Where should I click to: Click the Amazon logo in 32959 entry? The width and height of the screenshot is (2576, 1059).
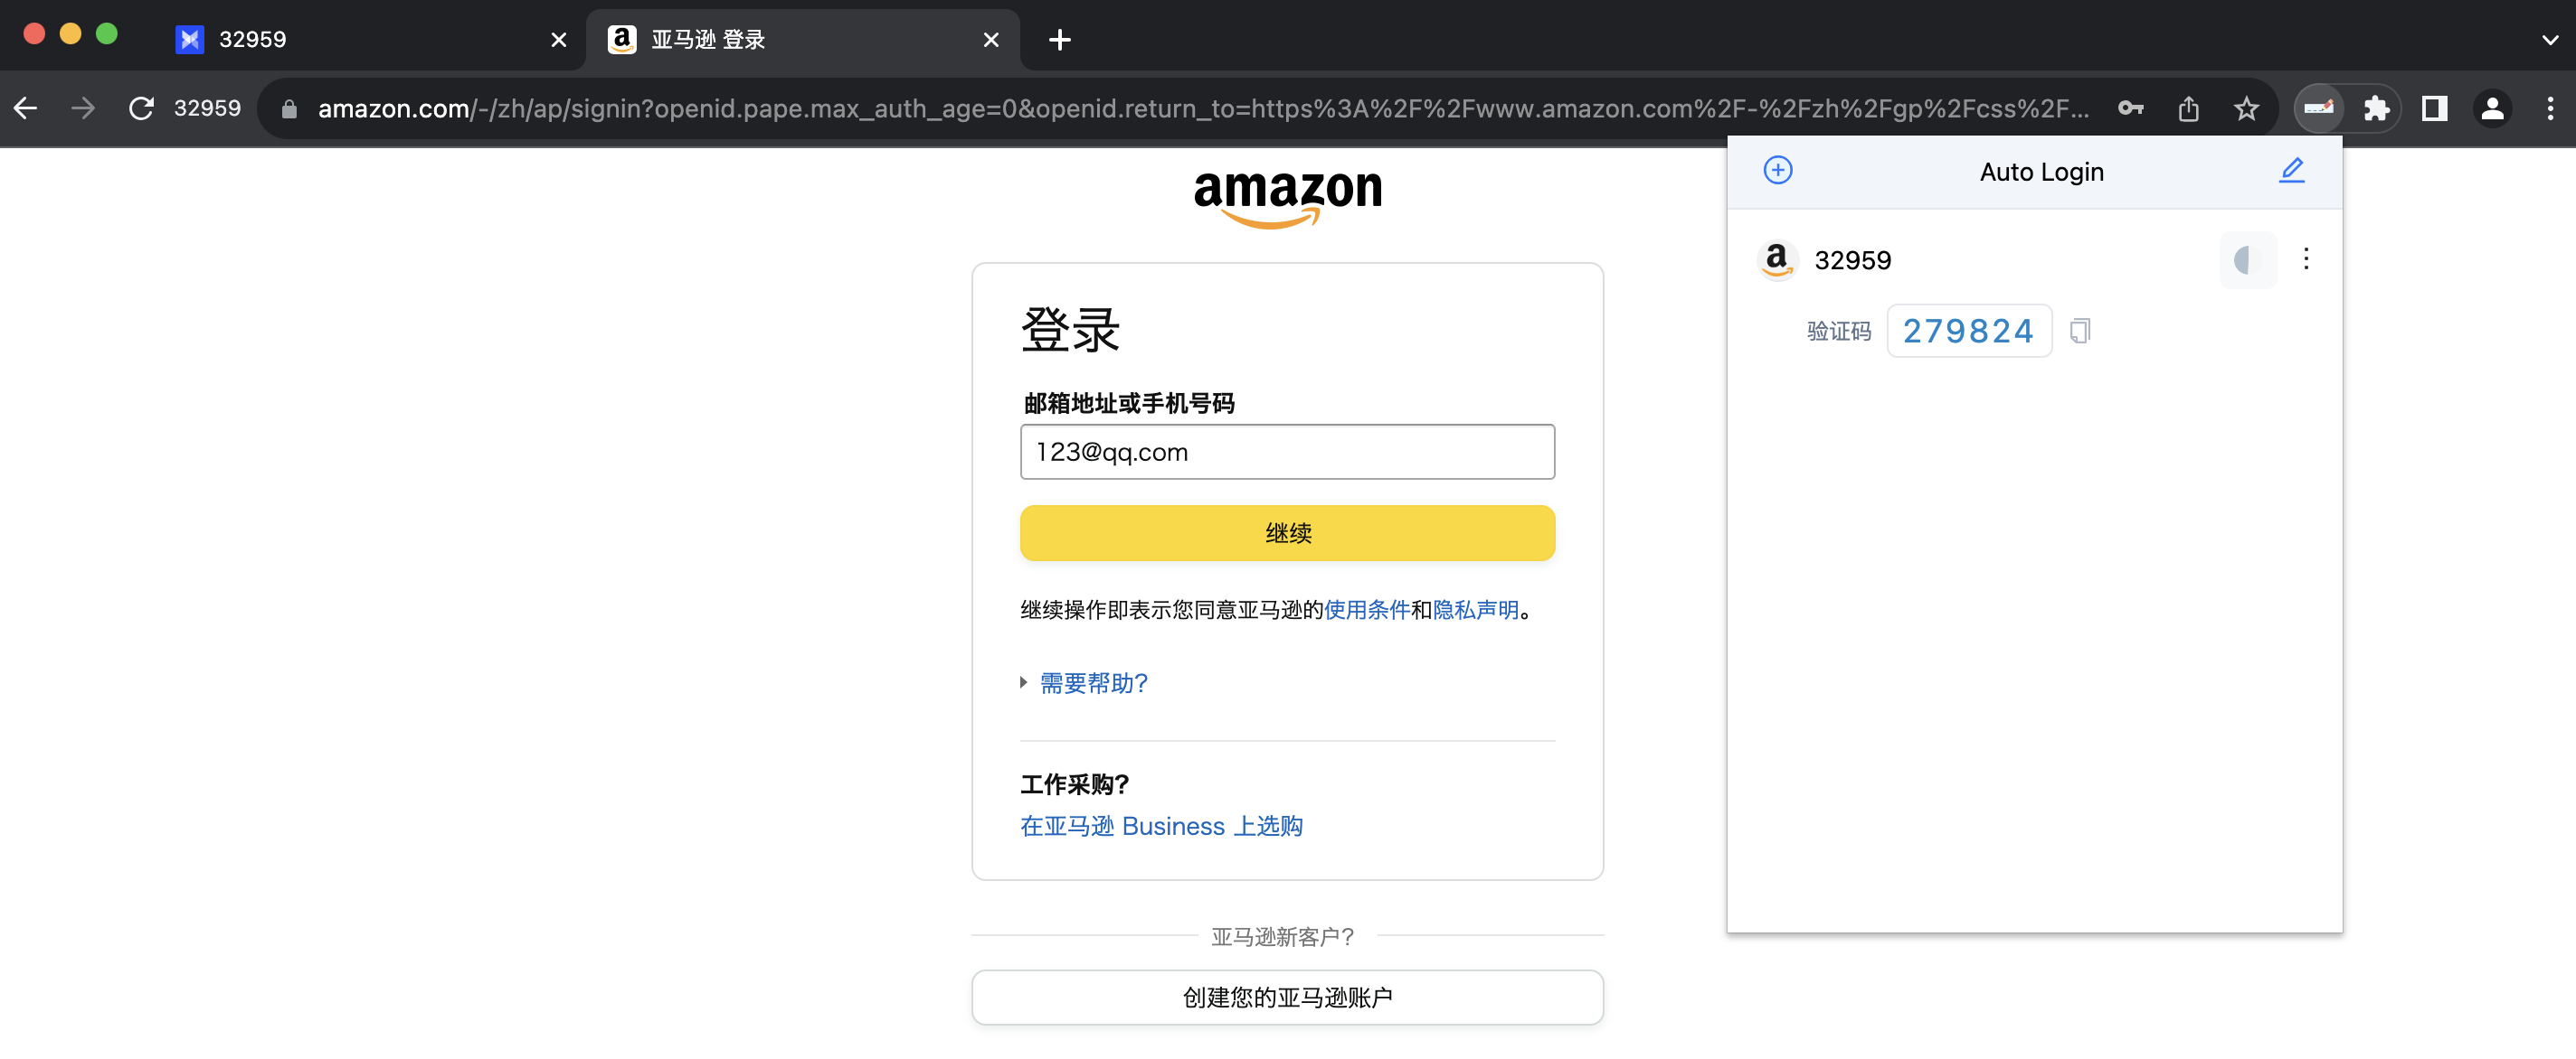coord(1776,259)
